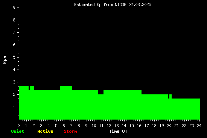The image size is (207, 138).
Task: Select the red Storm legend label
Action: (70, 131)
